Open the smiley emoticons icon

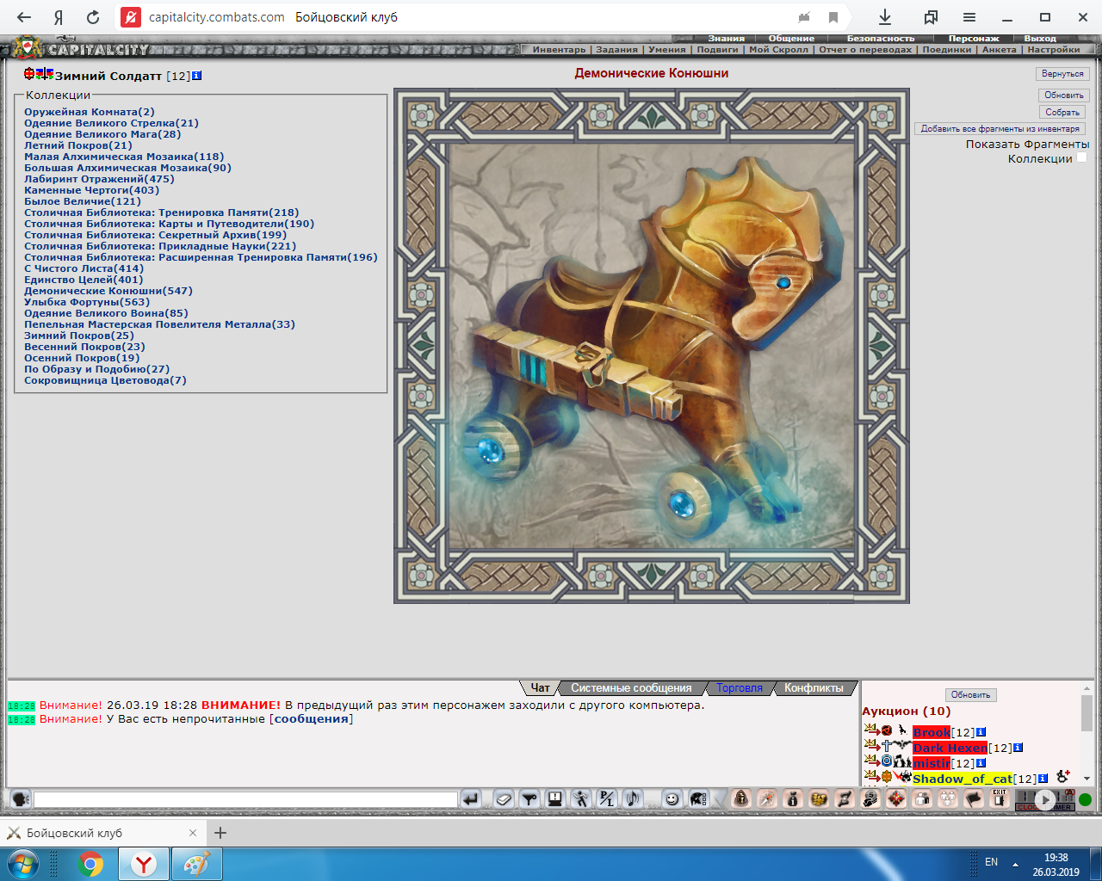coord(672,799)
